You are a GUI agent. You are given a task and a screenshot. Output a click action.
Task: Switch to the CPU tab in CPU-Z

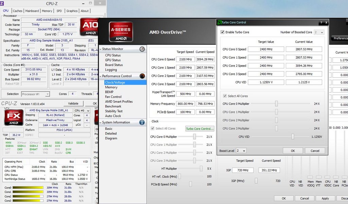coord(6,11)
